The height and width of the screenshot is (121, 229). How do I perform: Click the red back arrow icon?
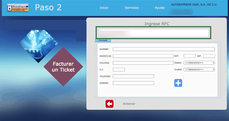click(x=109, y=104)
